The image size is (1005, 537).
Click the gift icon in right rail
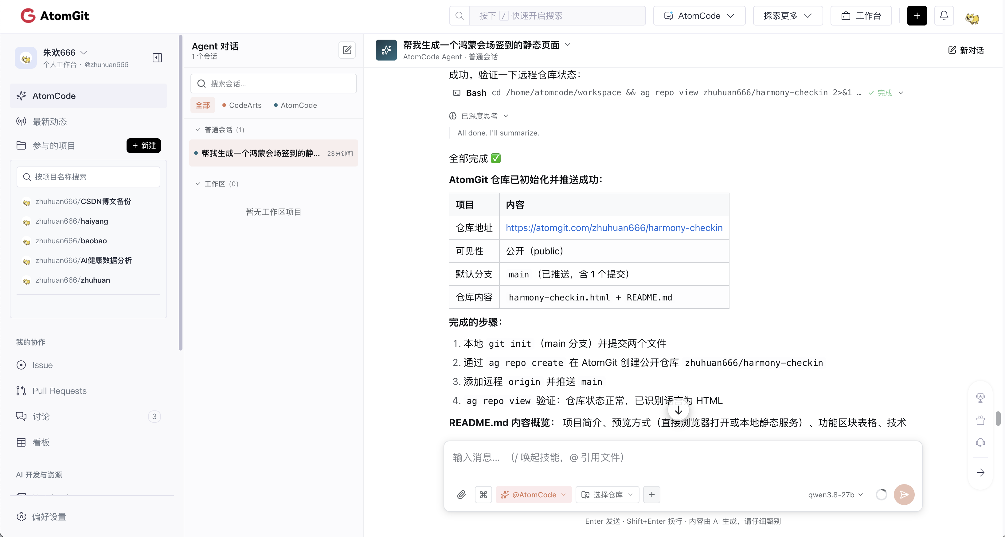980,420
